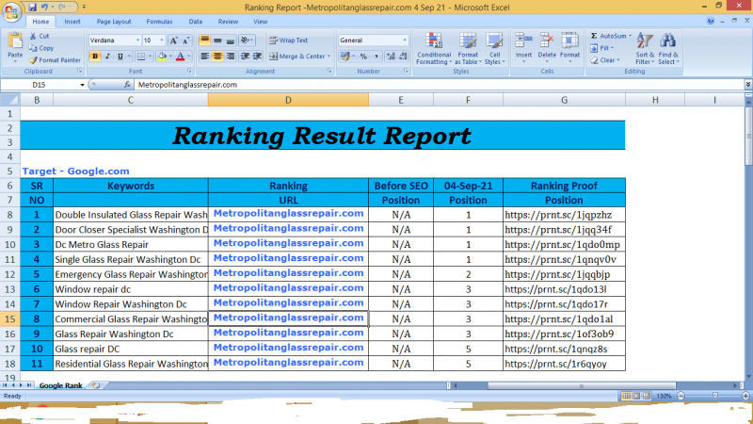Insert cells button
This screenshot has height=424, width=753.
click(x=523, y=48)
